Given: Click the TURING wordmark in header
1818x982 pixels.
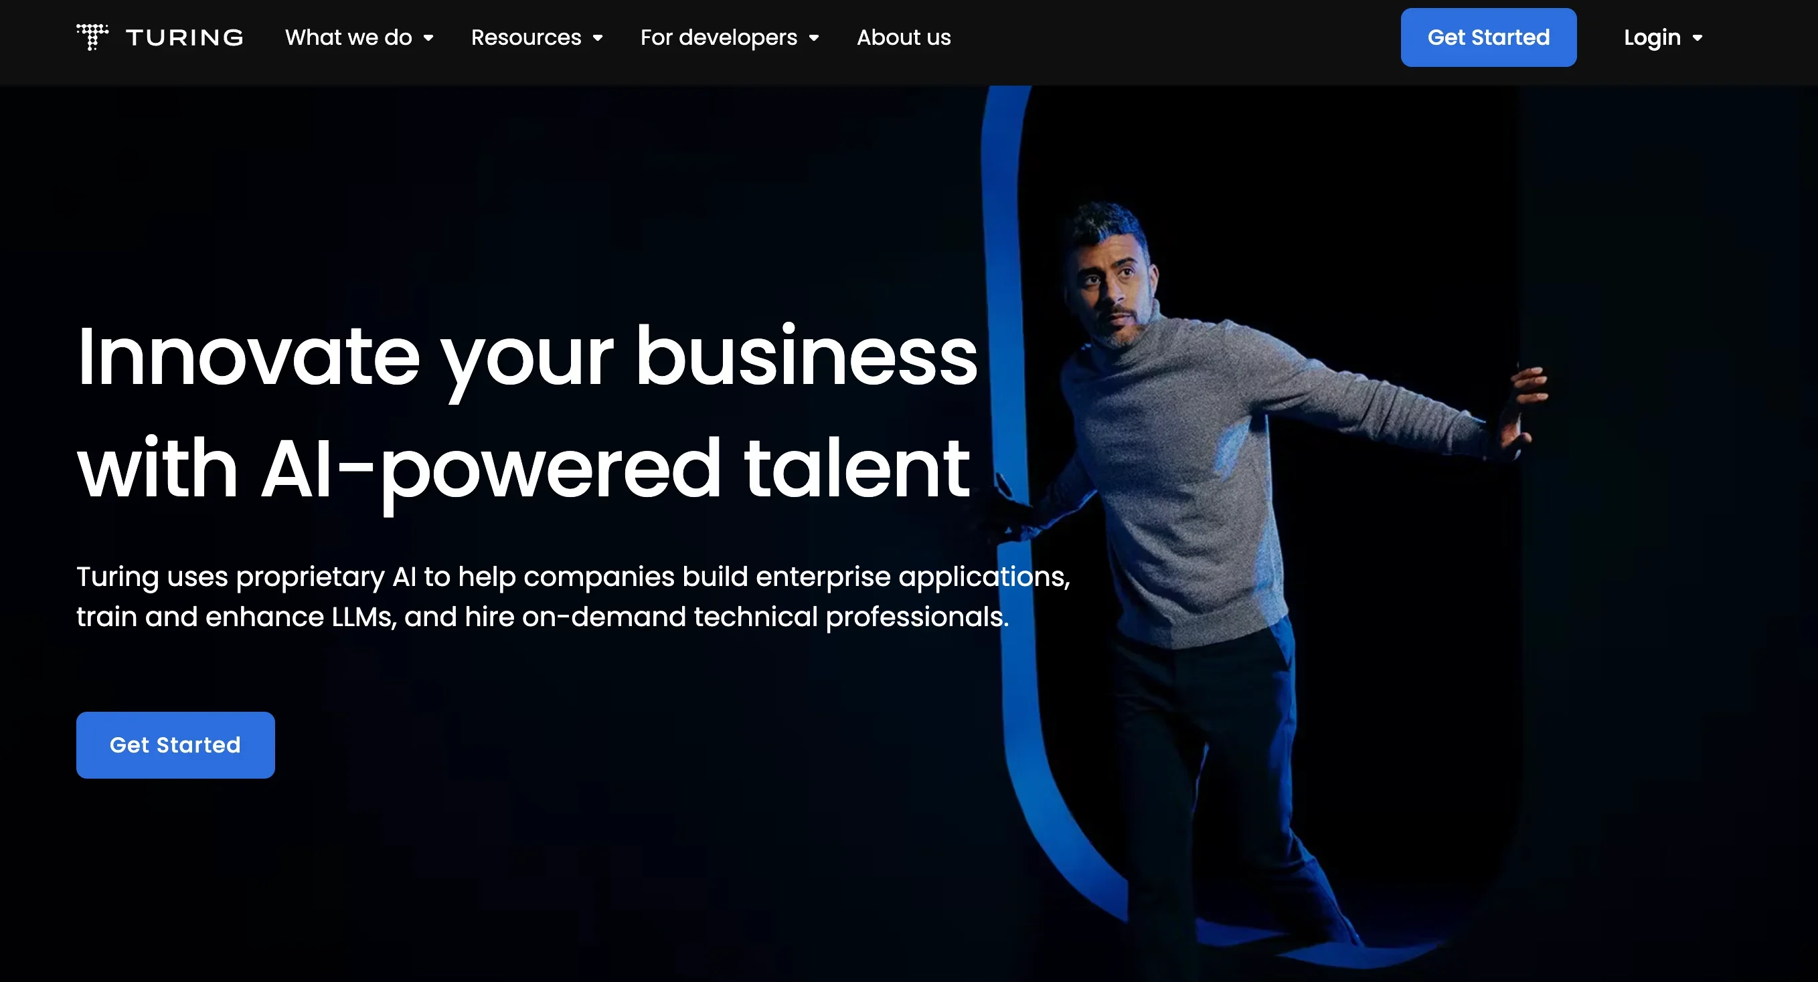Looking at the screenshot, I should (x=185, y=37).
